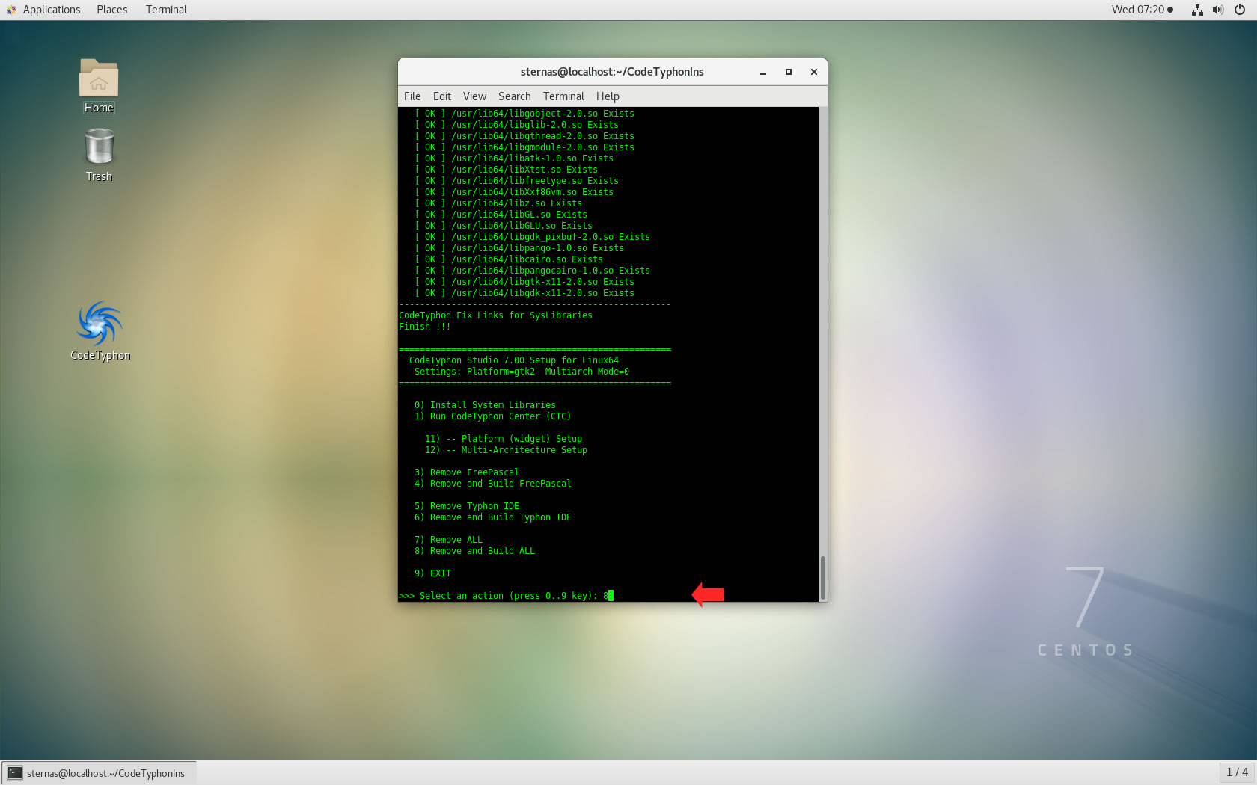Open the File menu in terminal window

(x=412, y=96)
